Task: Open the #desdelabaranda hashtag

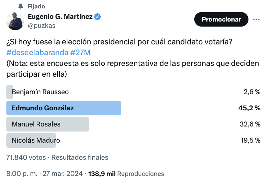Action: 37,52
